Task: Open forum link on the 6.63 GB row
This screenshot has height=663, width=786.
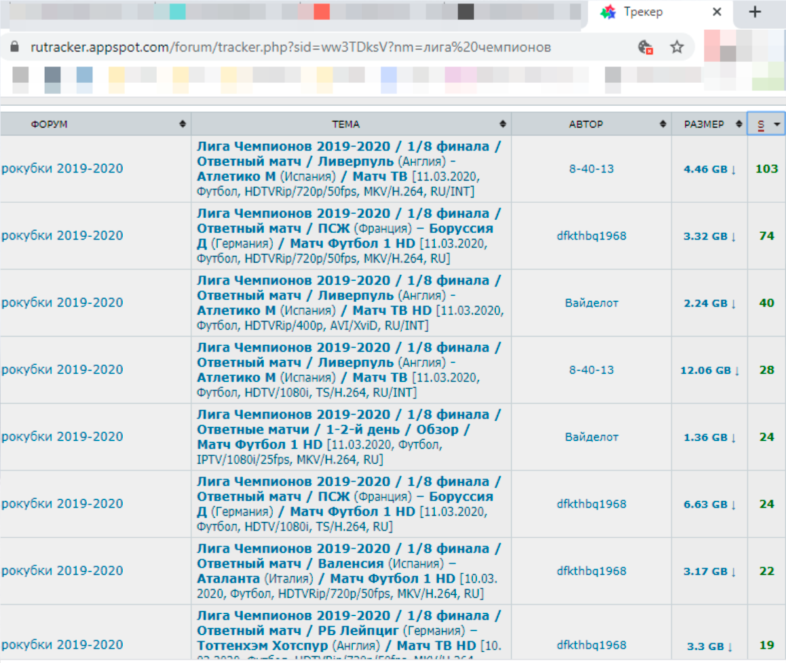Action: 62,504
